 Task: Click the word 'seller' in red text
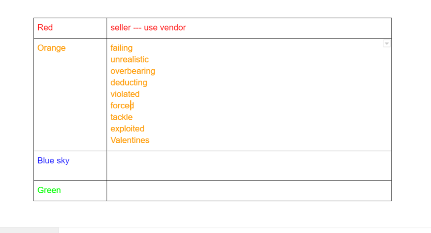(120, 27)
